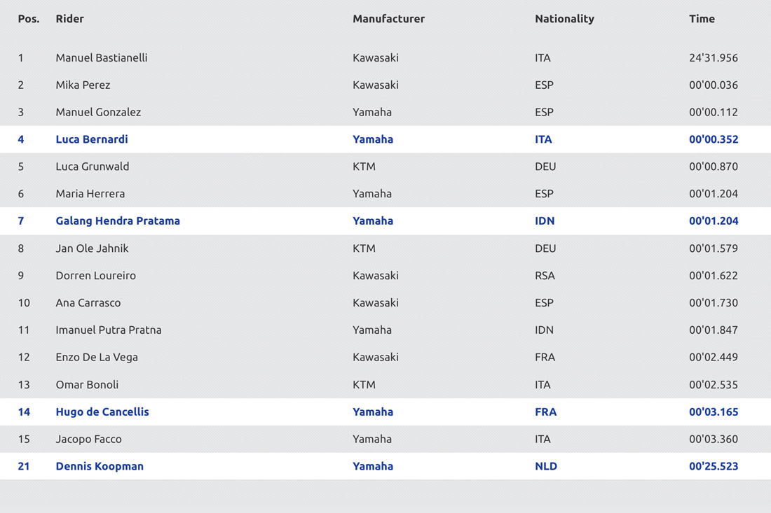Click Manuel Gonzalez rider name
The width and height of the screenshot is (771, 513).
pos(98,112)
